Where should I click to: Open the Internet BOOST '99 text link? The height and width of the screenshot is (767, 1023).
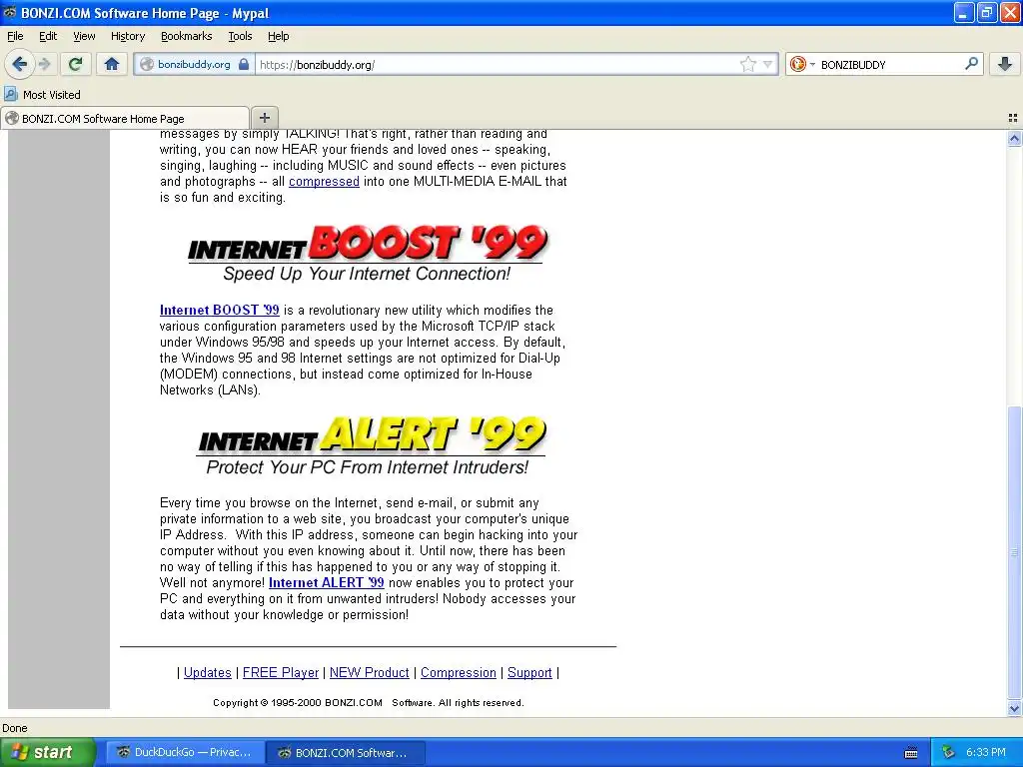tap(219, 310)
